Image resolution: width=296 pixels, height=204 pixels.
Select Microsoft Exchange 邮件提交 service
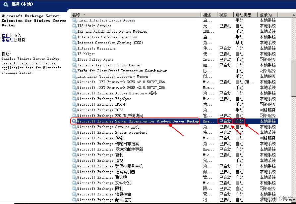click(175, 200)
